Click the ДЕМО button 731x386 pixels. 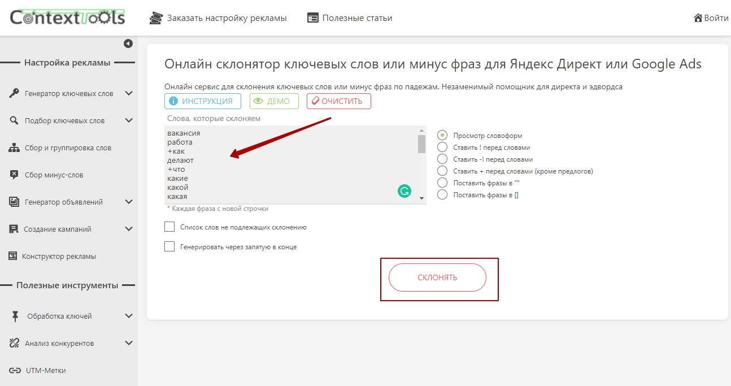pos(274,101)
